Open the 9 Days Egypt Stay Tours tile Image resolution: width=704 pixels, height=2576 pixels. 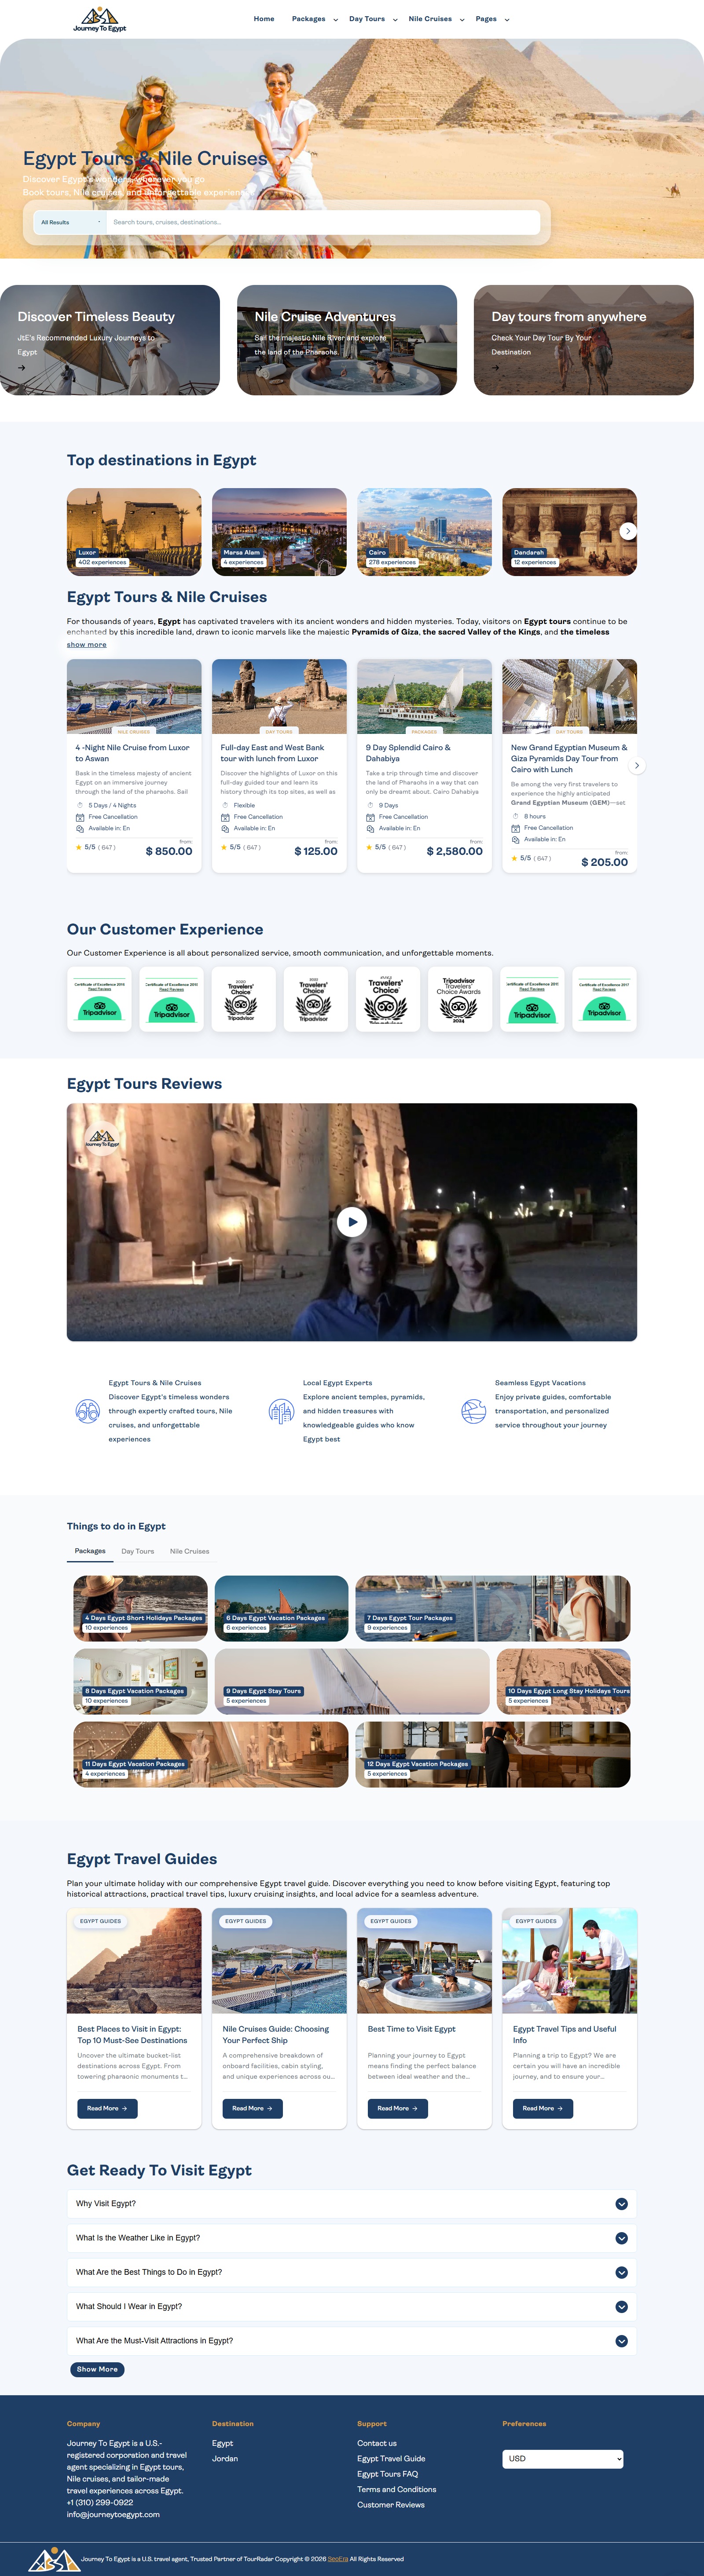click(352, 1682)
